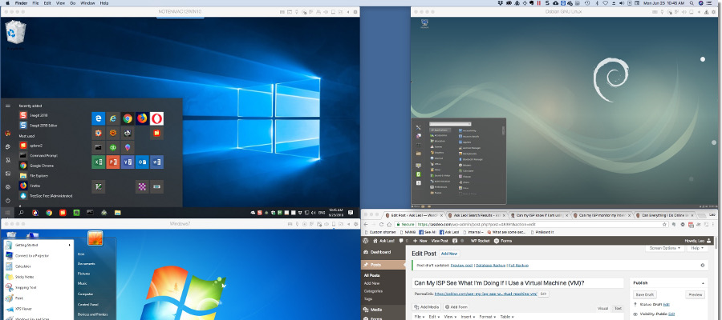Open Paint from Windows 7 Start menu

(x=39, y=298)
